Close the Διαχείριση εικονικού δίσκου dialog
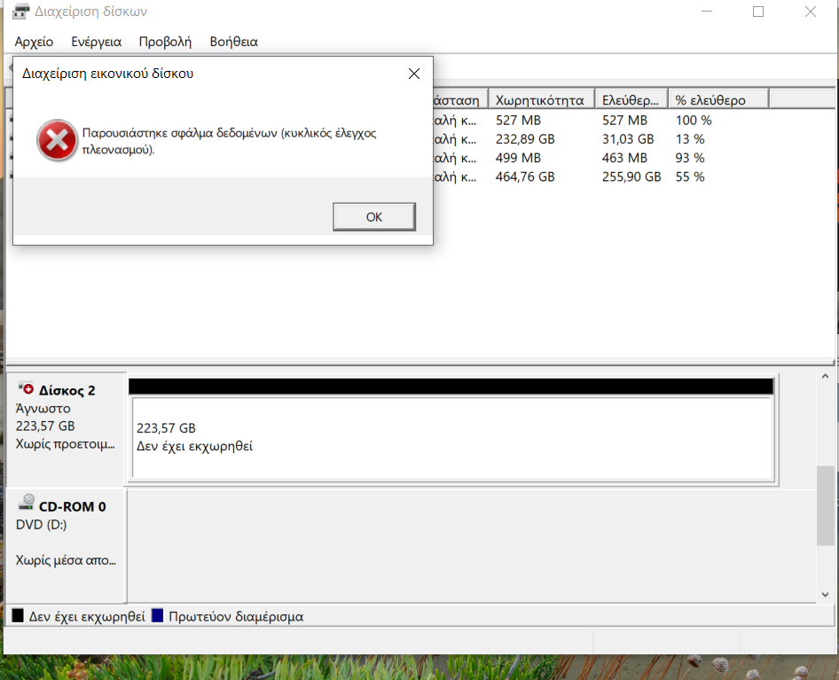 click(x=414, y=74)
